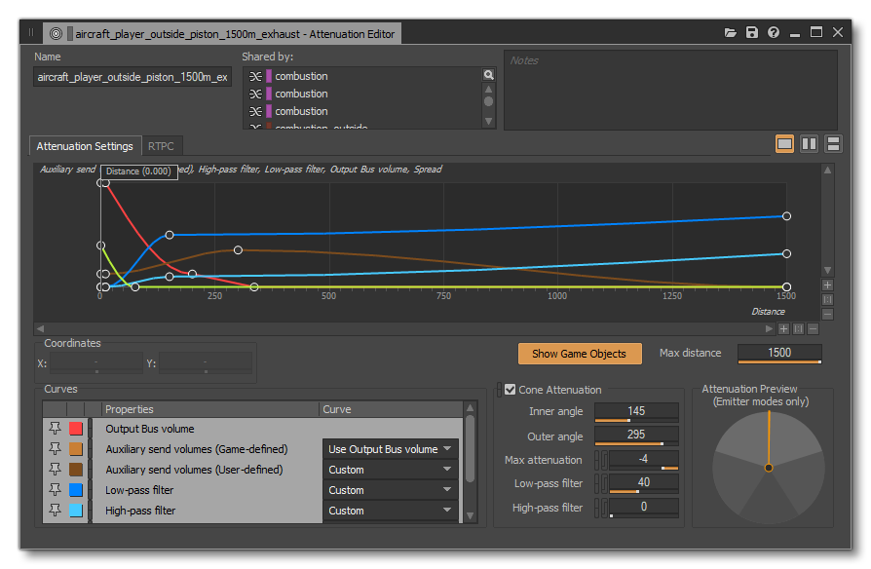Switch to the single-pane layout view
871x569 pixels.
point(784,144)
